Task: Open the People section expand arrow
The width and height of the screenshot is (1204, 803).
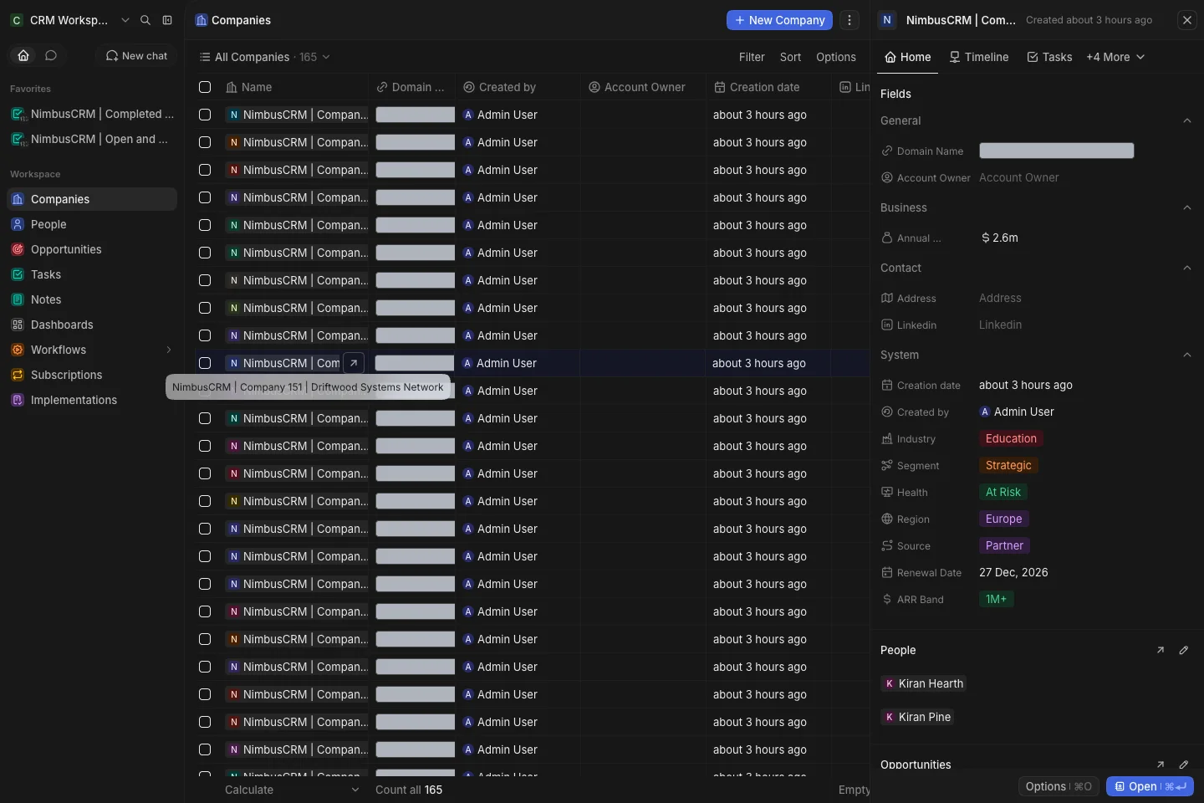Action: pos(1161,650)
